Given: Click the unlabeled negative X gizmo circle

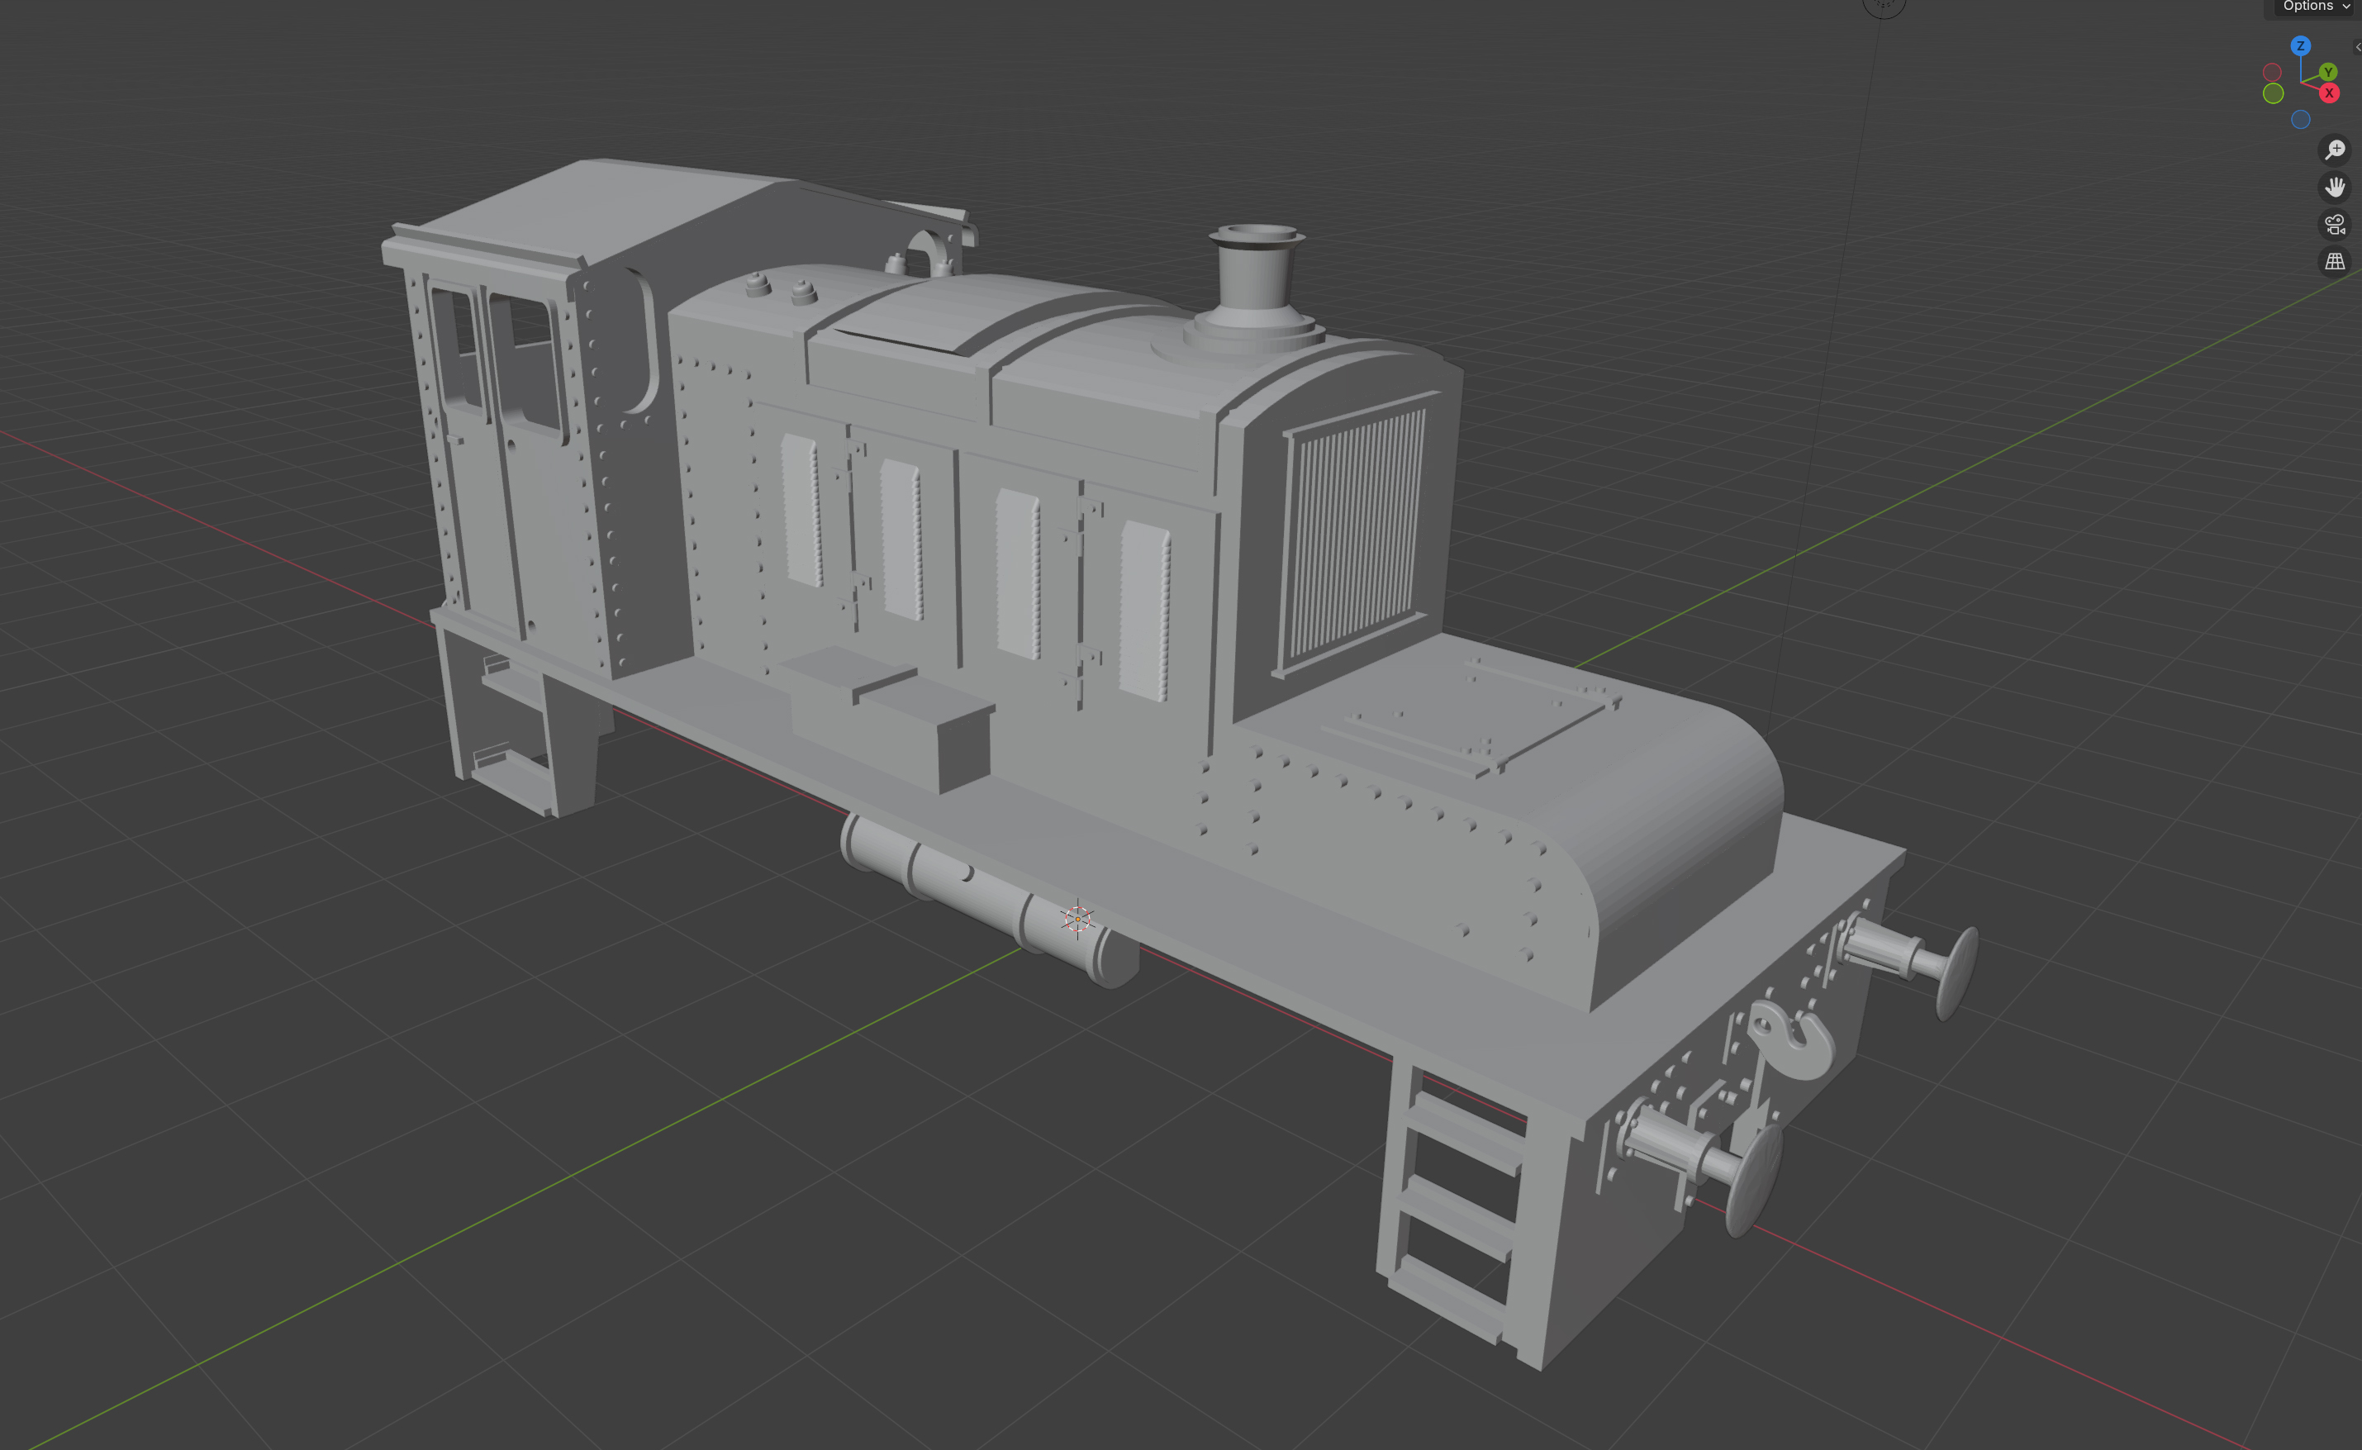Looking at the screenshot, I should (2271, 73).
